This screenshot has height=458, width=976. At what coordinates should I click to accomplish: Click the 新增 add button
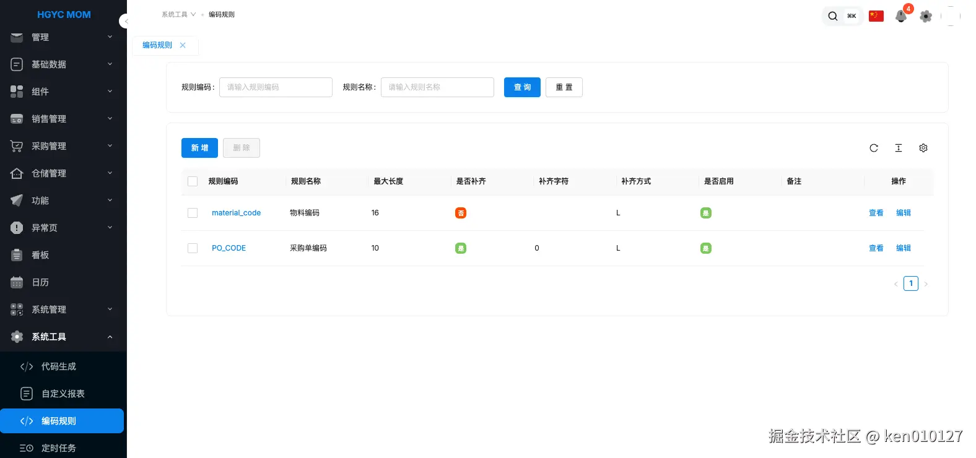[x=199, y=148]
